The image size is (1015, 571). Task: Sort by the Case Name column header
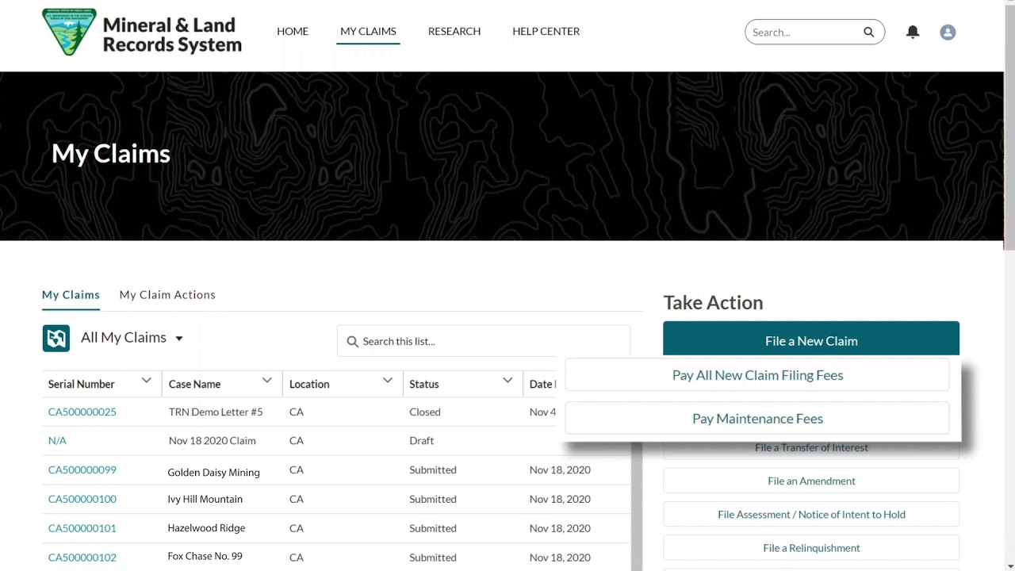[x=194, y=384]
